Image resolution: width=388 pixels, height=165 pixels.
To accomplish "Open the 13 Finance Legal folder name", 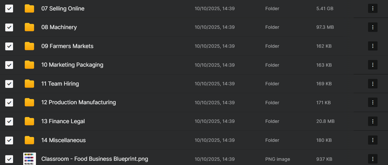I will point(63,121).
